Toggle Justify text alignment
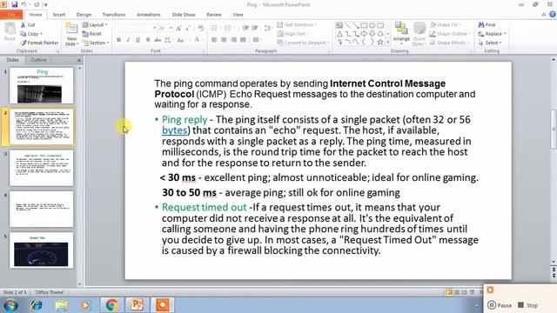The image size is (557, 313). [x=243, y=40]
